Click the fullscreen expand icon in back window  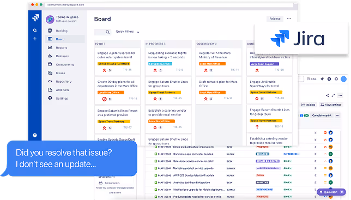333,95
